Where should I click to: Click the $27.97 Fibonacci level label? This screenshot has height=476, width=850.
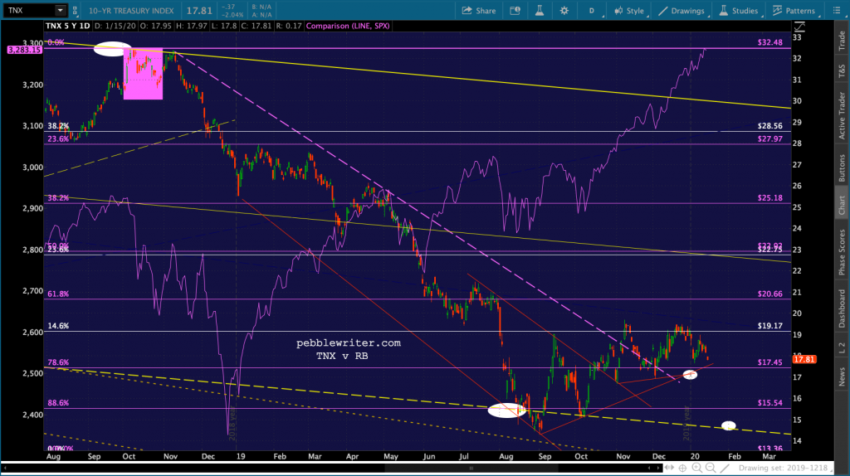769,138
